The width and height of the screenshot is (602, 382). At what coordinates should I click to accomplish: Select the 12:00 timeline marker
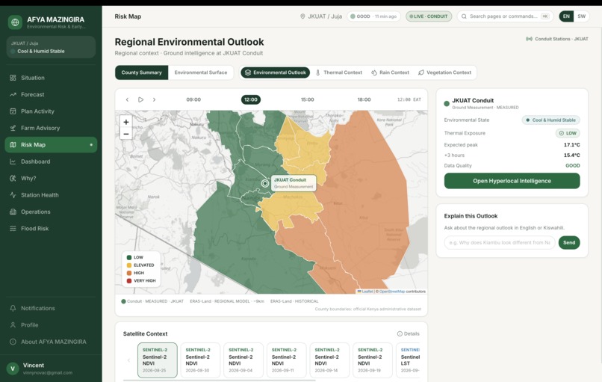(x=251, y=100)
